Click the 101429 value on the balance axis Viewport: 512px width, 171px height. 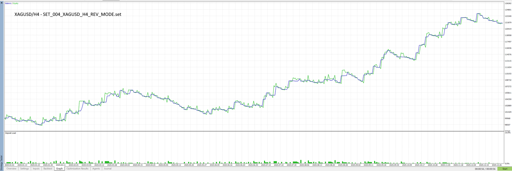pyautogui.click(x=508, y=112)
